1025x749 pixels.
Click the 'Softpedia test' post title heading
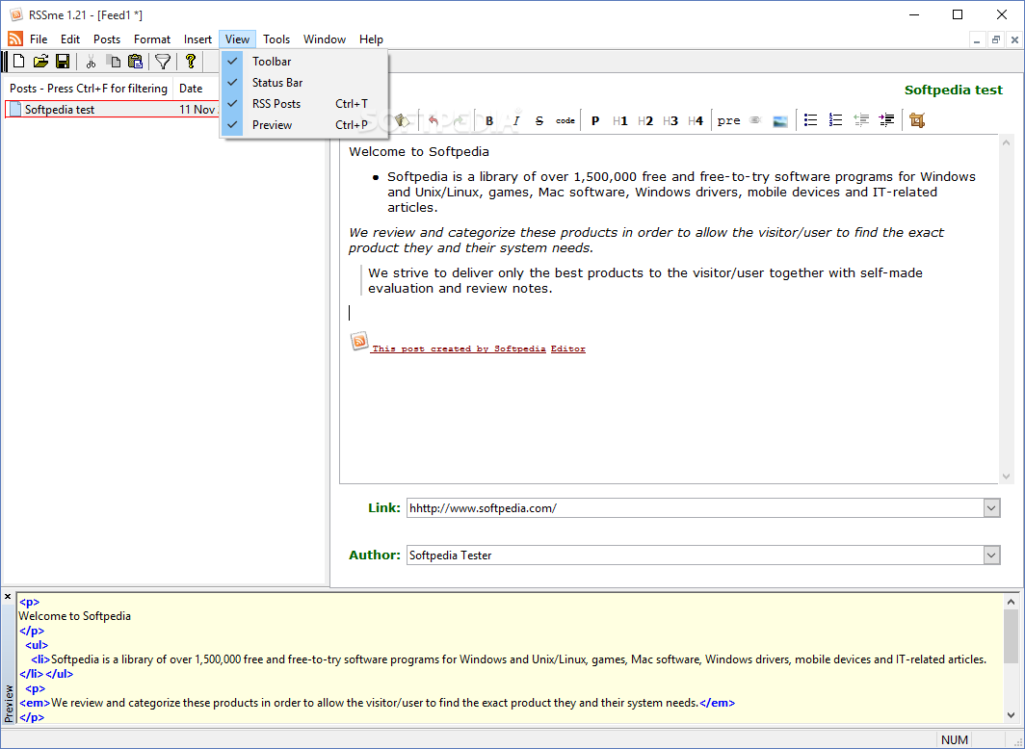click(x=953, y=90)
